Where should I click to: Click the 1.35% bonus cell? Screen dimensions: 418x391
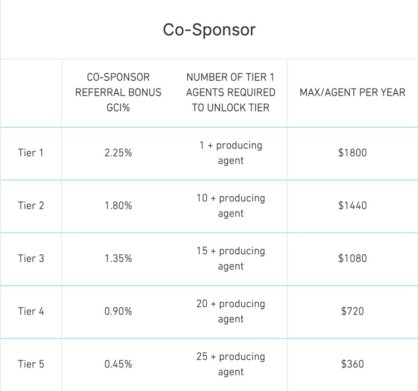118,259
